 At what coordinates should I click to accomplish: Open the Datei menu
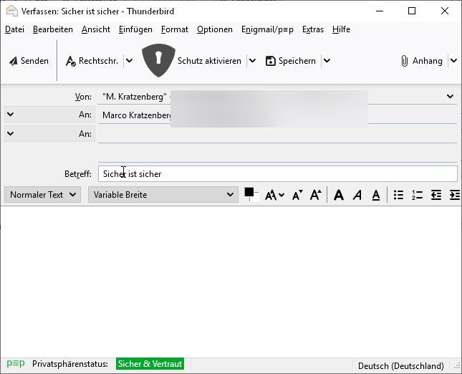point(15,29)
